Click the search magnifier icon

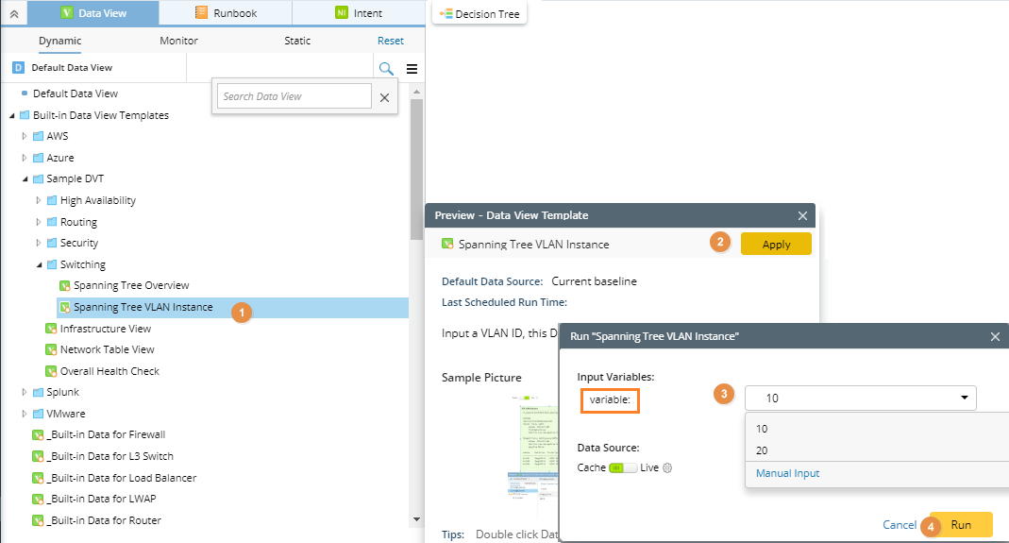pos(386,68)
